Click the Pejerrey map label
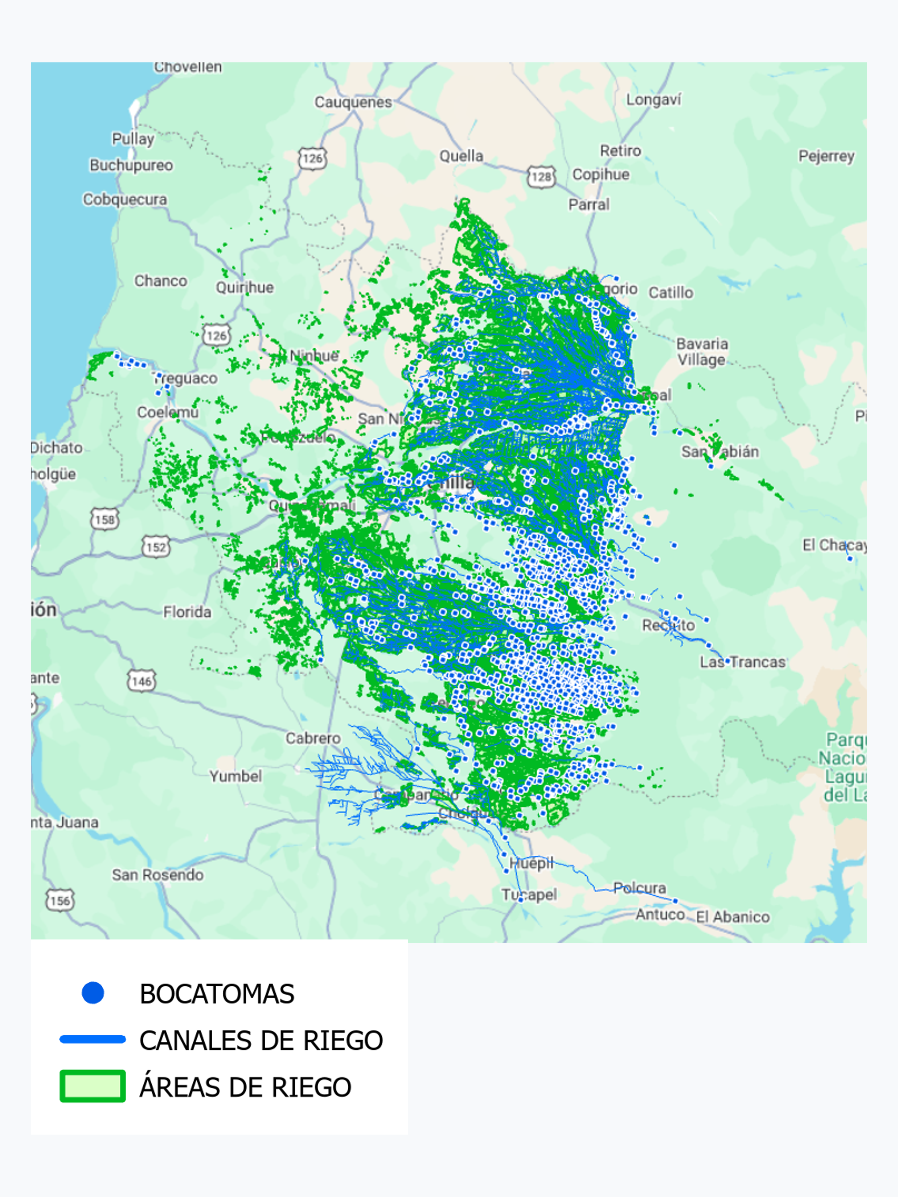The image size is (898, 1197). click(827, 156)
